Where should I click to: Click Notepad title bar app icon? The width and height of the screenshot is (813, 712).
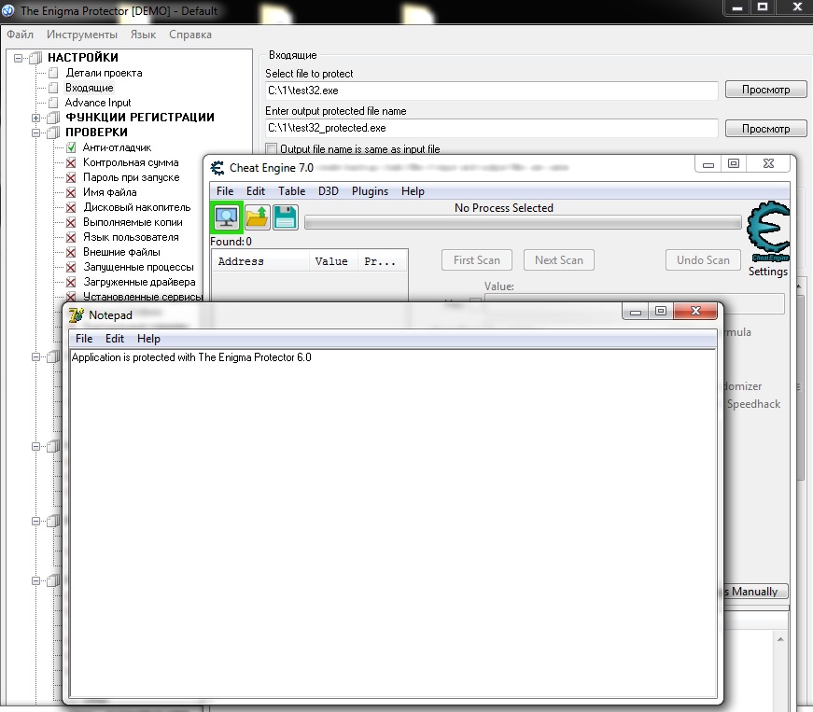(77, 315)
